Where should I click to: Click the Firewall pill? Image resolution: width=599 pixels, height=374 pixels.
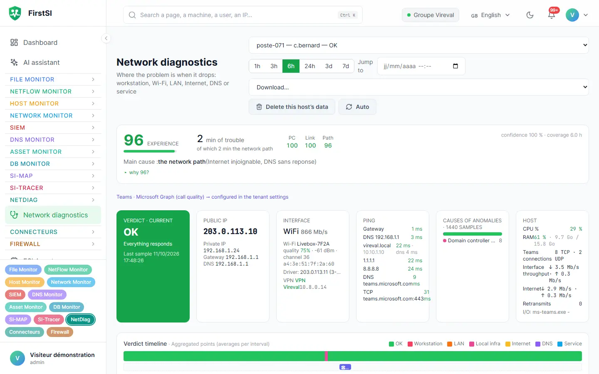tap(60, 332)
